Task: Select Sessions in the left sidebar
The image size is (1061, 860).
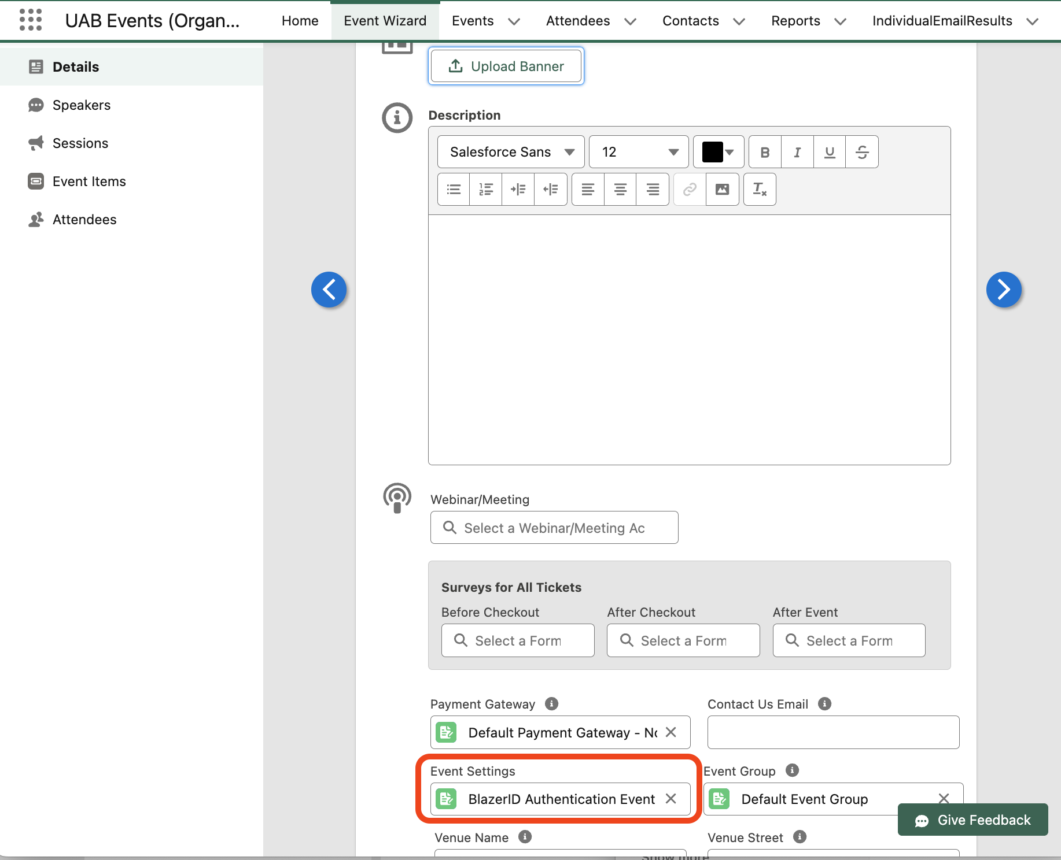Action: tap(80, 143)
